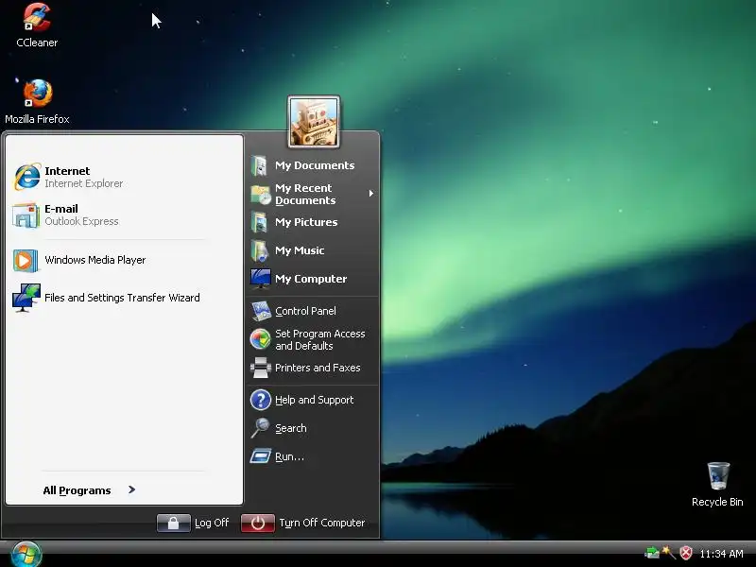Open Control Panel text link
Viewport: 756px width, 567px height.
305,311
